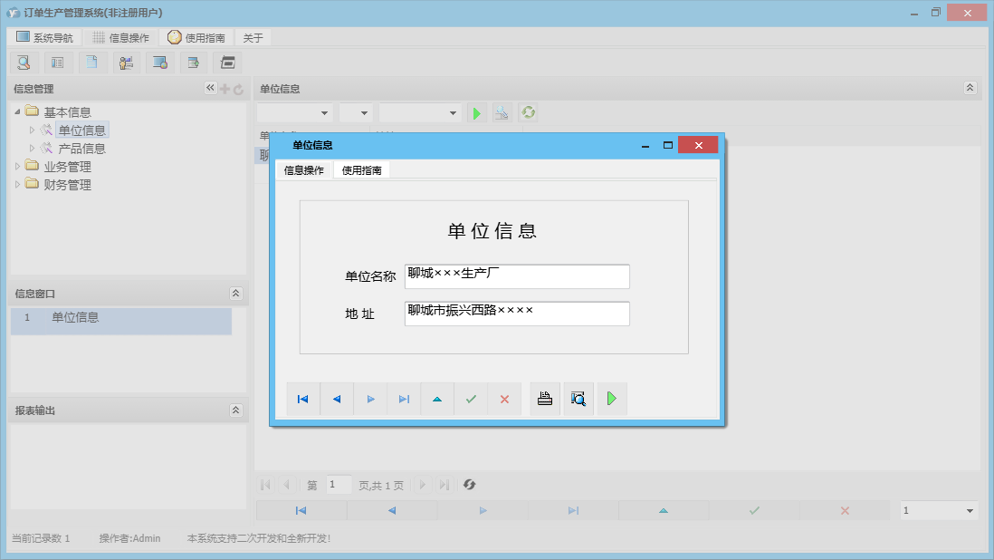This screenshot has width=994, height=560.
Task: Navigate to previous record in the dialog
Action: click(x=337, y=399)
